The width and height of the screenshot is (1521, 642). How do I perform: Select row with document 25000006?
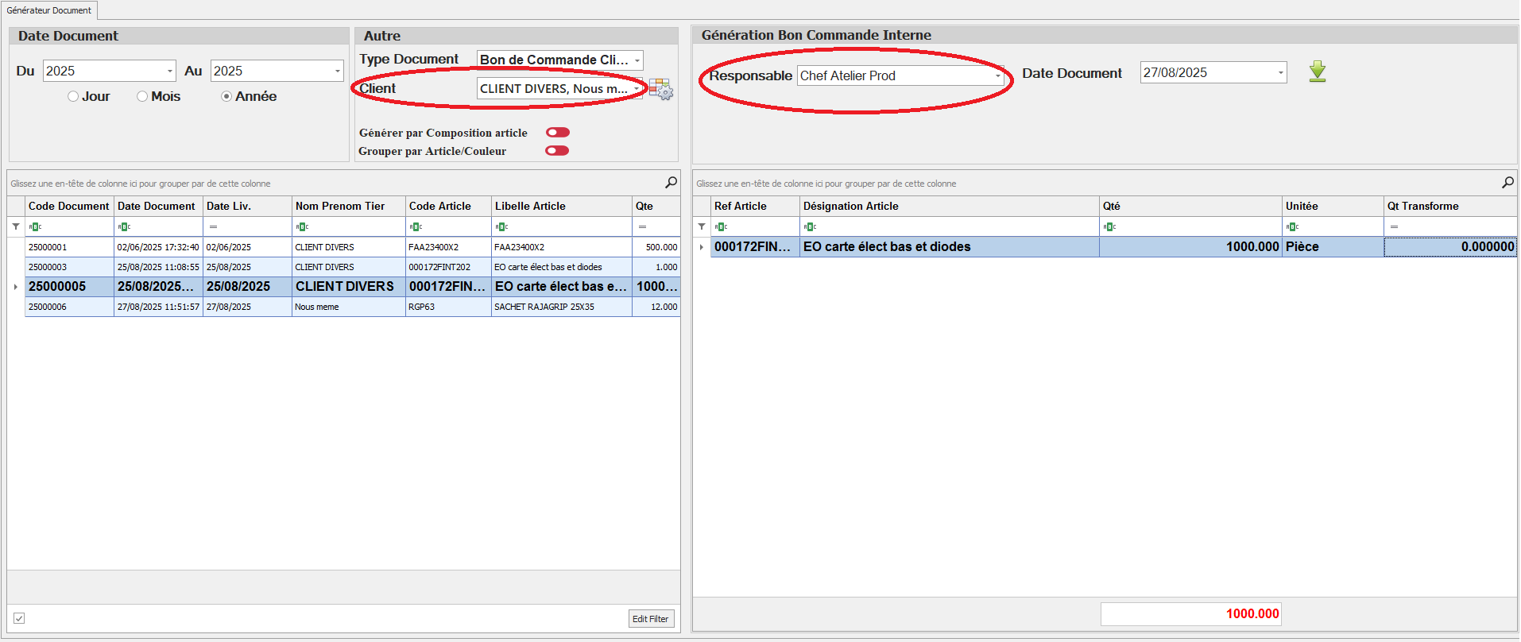[x=48, y=307]
